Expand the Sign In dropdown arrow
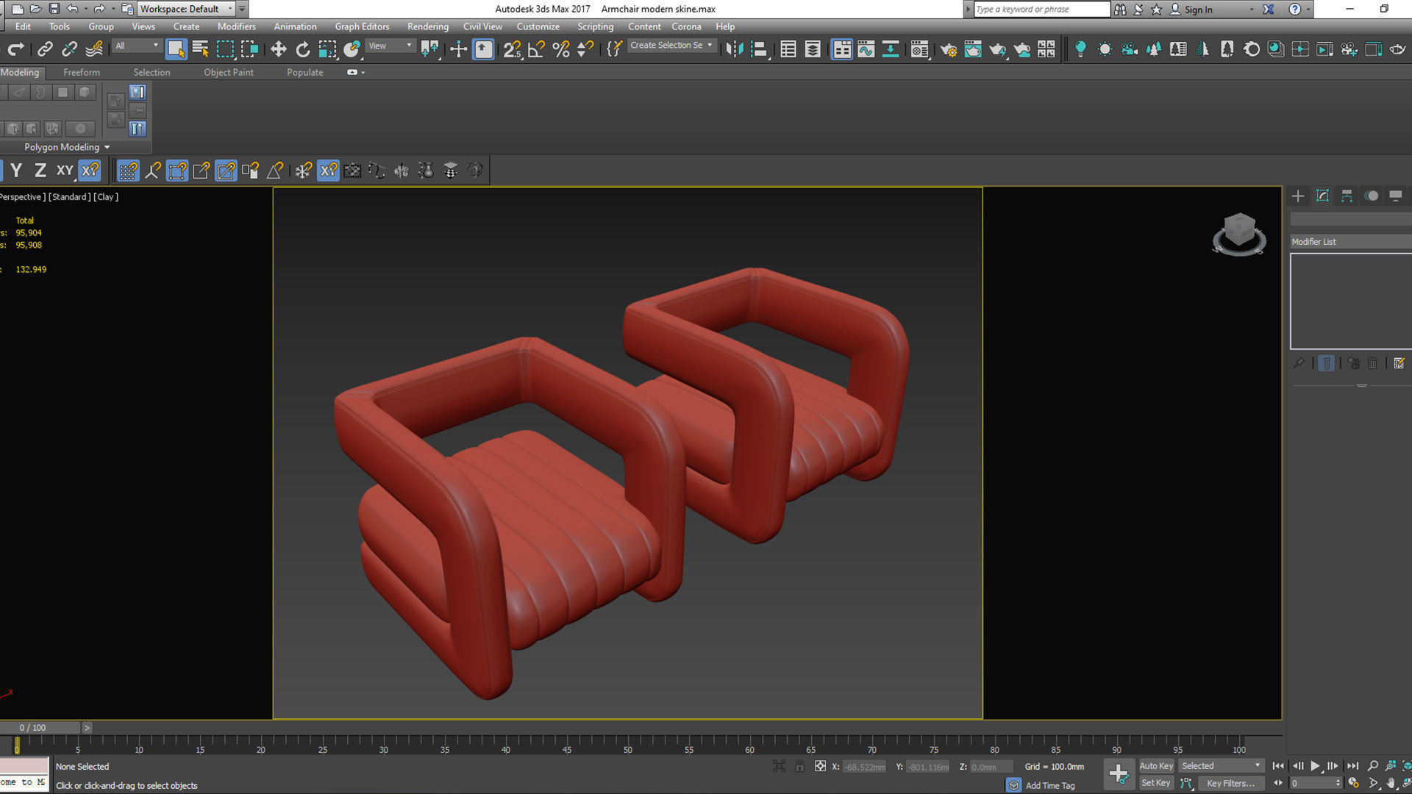Image resolution: width=1412 pixels, height=794 pixels. (1252, 10)
